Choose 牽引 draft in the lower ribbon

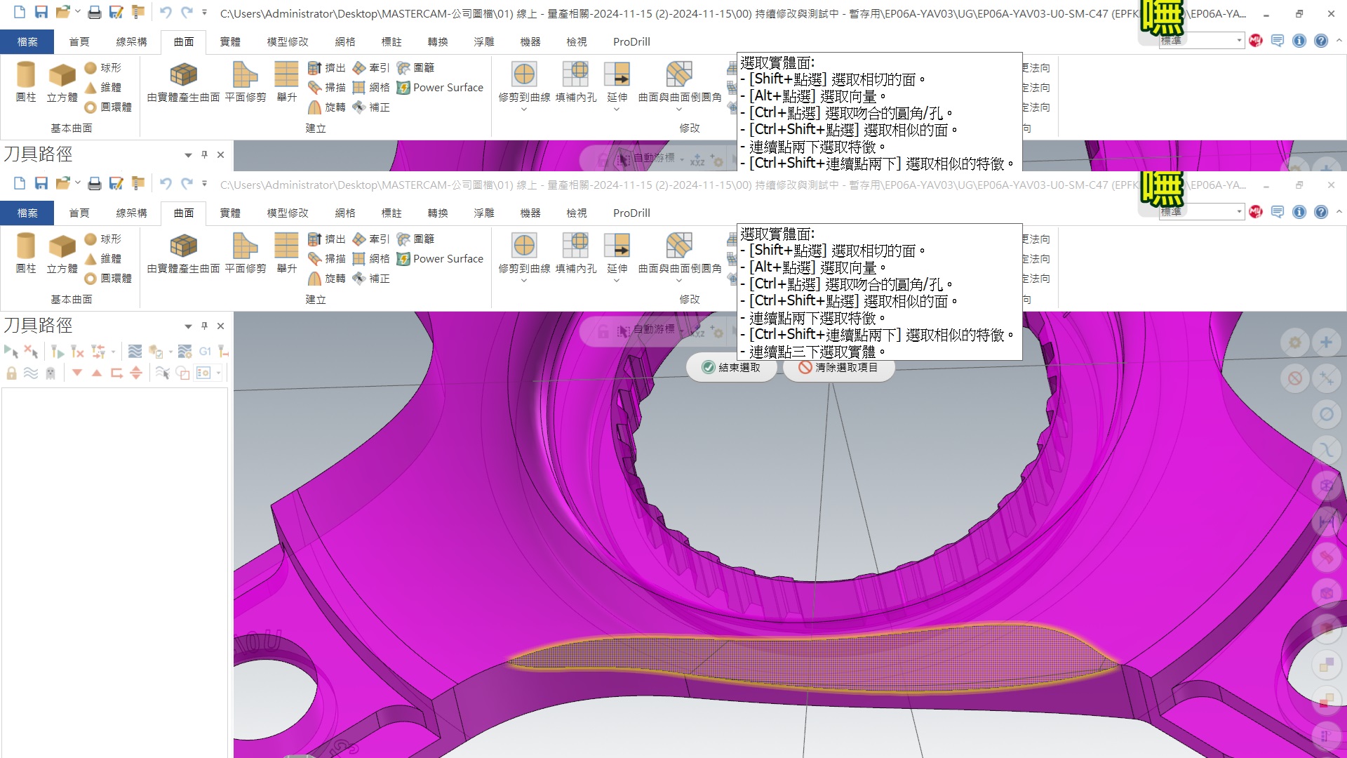click(371, 239)
